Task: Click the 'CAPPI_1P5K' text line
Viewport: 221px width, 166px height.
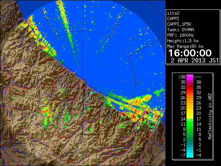Action: point(179,24)
